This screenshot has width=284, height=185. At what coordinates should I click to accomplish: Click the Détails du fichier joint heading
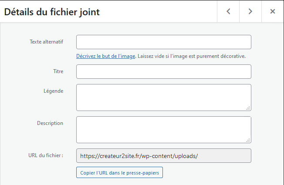point(52,12)
